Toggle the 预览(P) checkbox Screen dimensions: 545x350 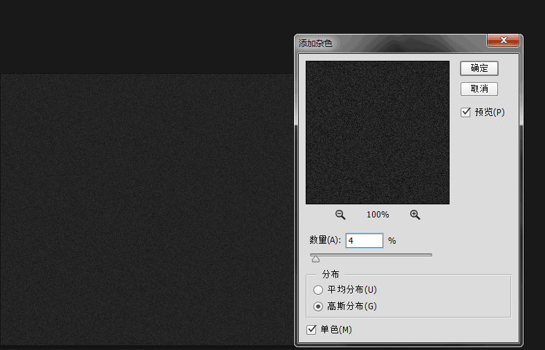[465, 113]
